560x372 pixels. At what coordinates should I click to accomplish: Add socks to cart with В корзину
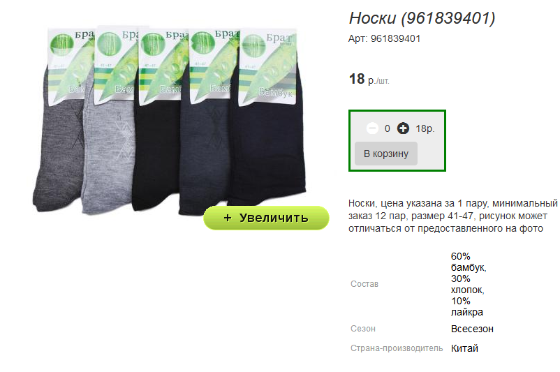pos(386,154)
